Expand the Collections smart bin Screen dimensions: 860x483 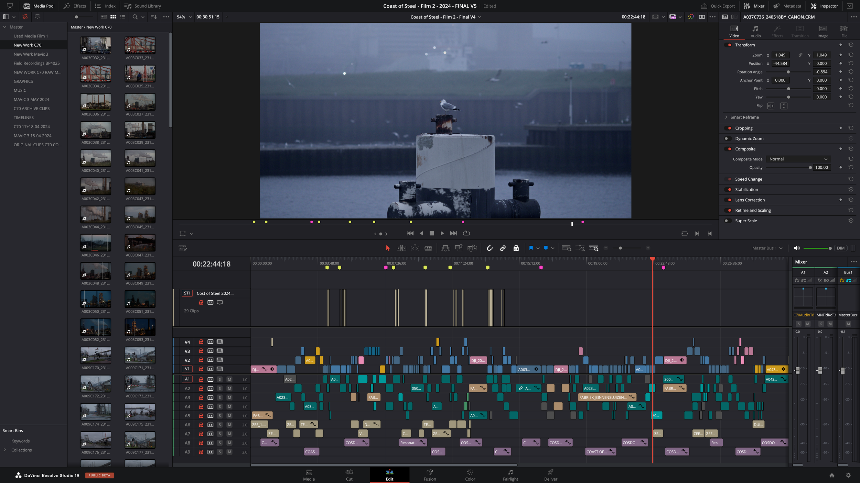tap(5, 450)
